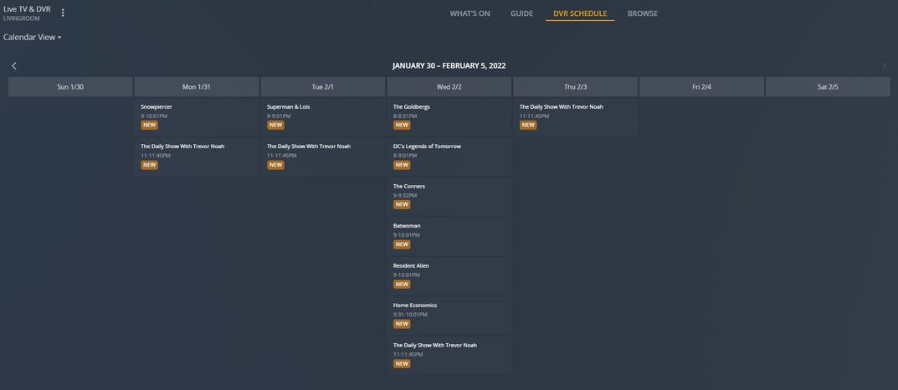Go to the next week

click(884, 66)
